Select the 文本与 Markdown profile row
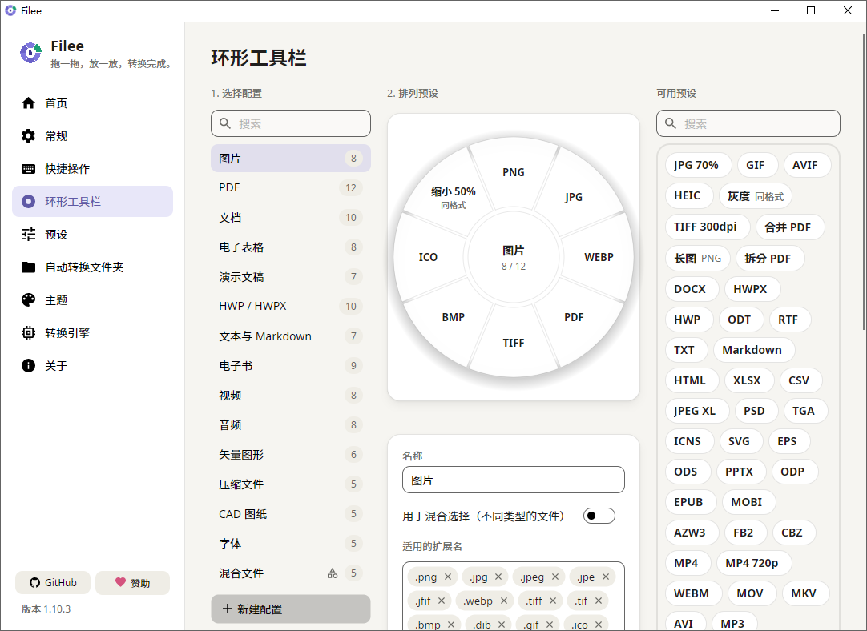Screen dimensions: 867x631 pos(291,336)
